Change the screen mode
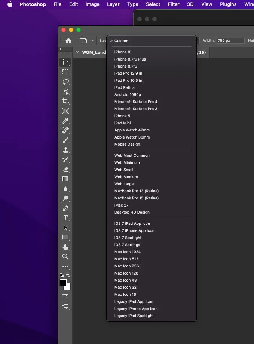Screen dimensions: 254x344 pos(65,307)
